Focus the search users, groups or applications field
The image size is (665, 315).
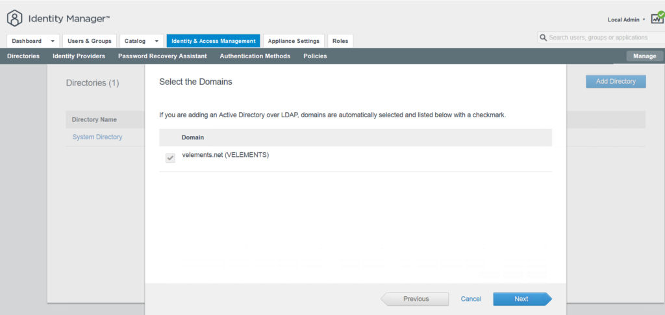coord(603,38)
